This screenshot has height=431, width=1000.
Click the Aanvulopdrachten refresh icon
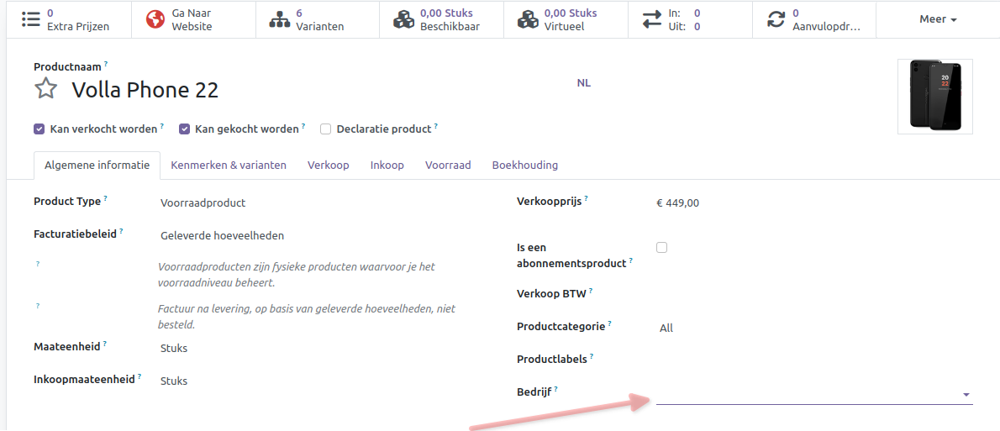click(776, 19)
